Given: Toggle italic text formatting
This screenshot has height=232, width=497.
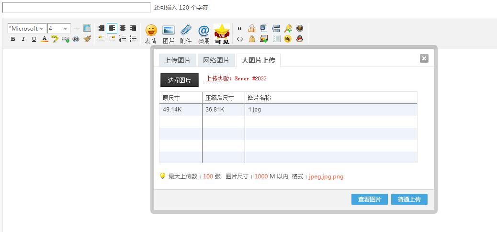Looking at the screenshot, I should tap(23, 39).
